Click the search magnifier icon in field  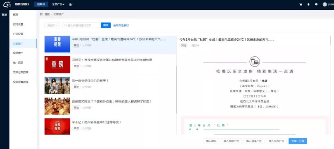click(x=66, y=25)
